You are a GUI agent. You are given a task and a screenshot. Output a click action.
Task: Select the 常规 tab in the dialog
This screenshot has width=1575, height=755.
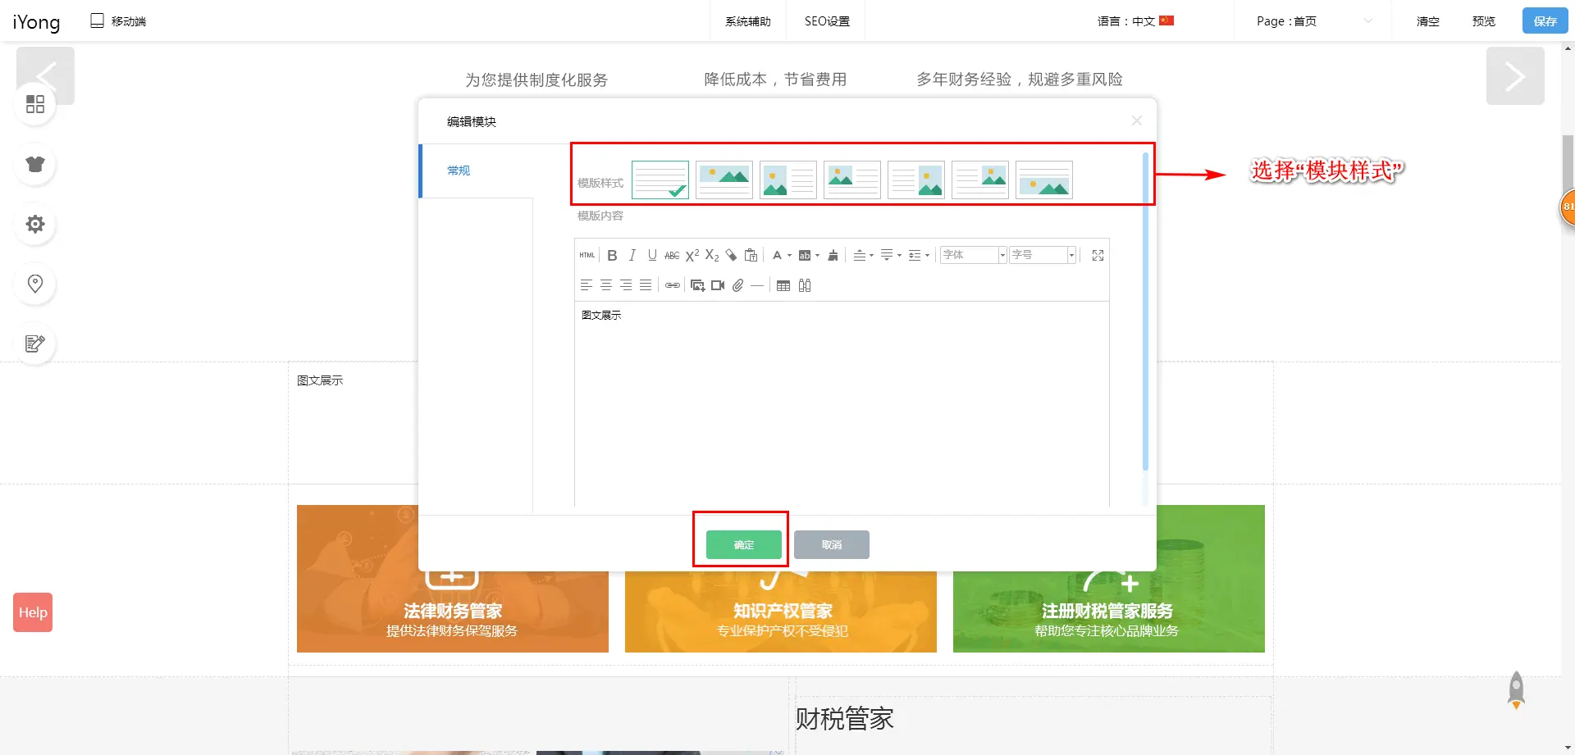coord(459,171)
